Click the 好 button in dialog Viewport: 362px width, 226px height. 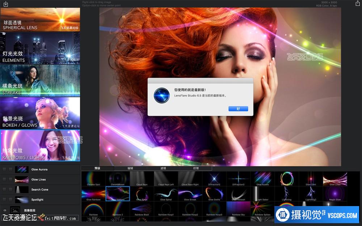tap(238, 108)
